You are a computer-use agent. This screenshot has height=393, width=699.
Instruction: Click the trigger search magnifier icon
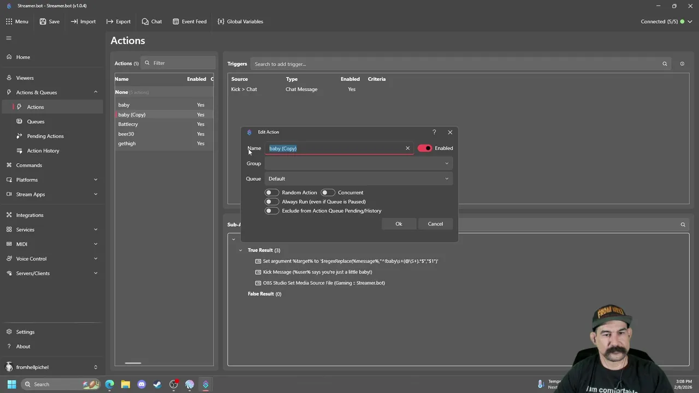[x=665, y=64]
